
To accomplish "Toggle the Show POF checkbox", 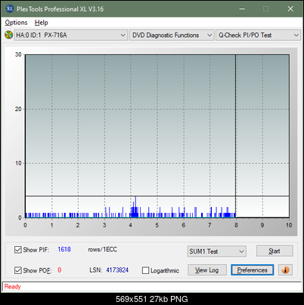I will pos(18,270).
